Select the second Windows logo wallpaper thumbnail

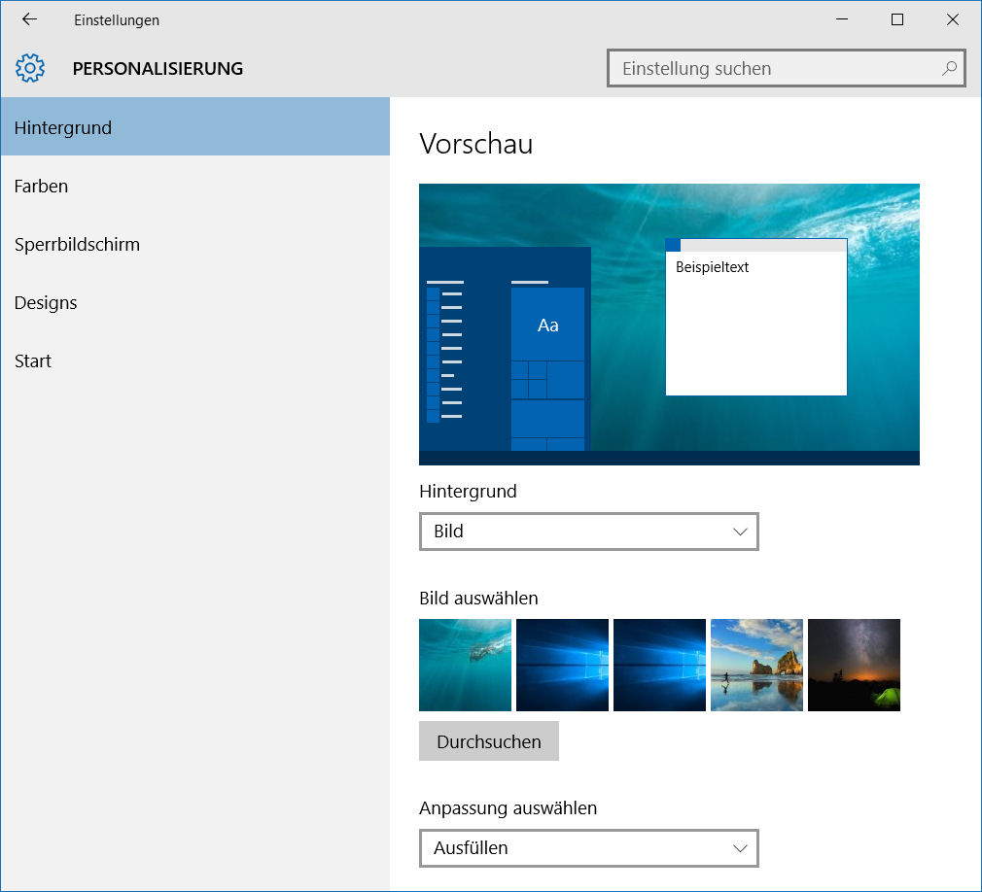click(659, 665)
